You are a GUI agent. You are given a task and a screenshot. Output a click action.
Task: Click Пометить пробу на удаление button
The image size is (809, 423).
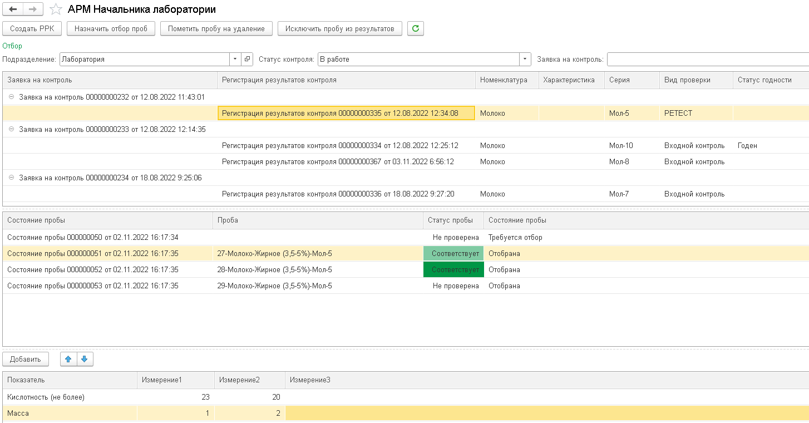216,29
